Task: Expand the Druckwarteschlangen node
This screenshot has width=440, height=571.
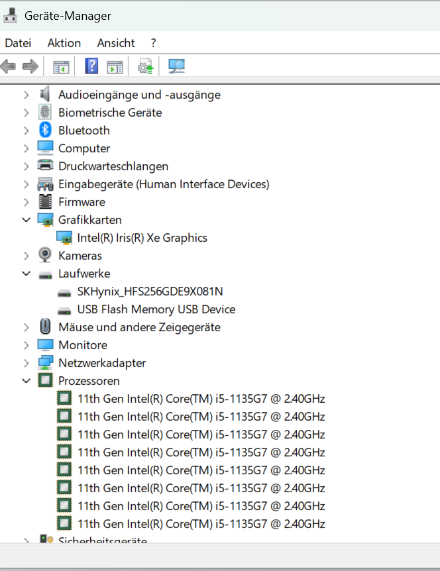Action: pos(27,166)
